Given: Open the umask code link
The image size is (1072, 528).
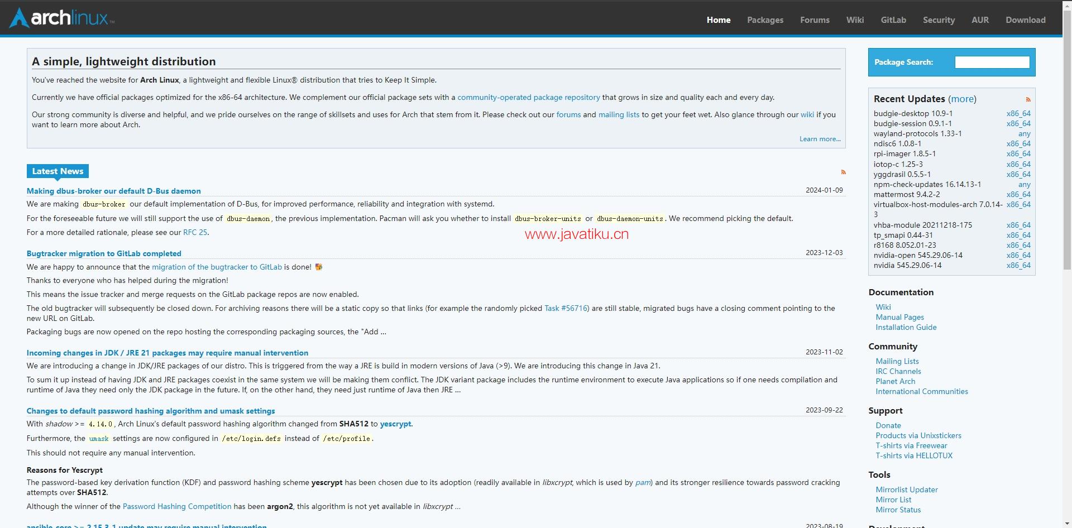Looking at the screenshot, I should tap(99, 439).
